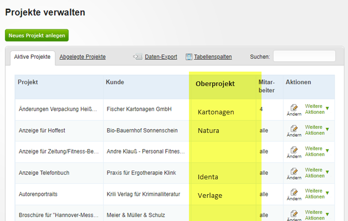
Task: Open Weitere Aktionen for Andre Klauß row
Action: [317, 151]
